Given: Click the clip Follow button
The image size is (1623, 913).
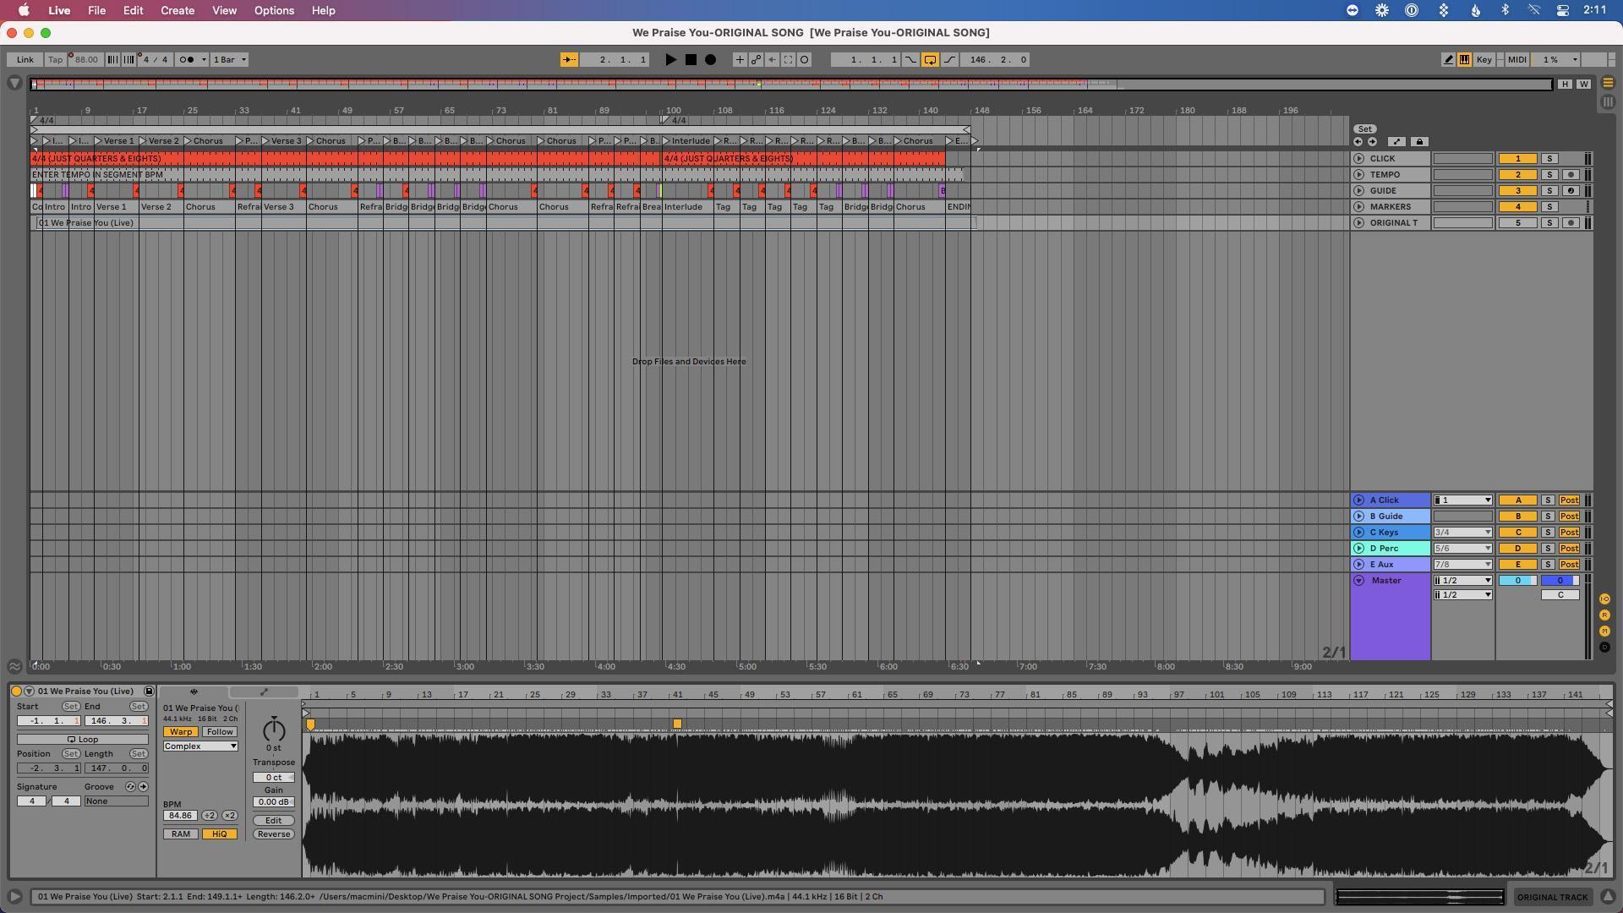Looking at the screenshot, I should pos(219,732).
